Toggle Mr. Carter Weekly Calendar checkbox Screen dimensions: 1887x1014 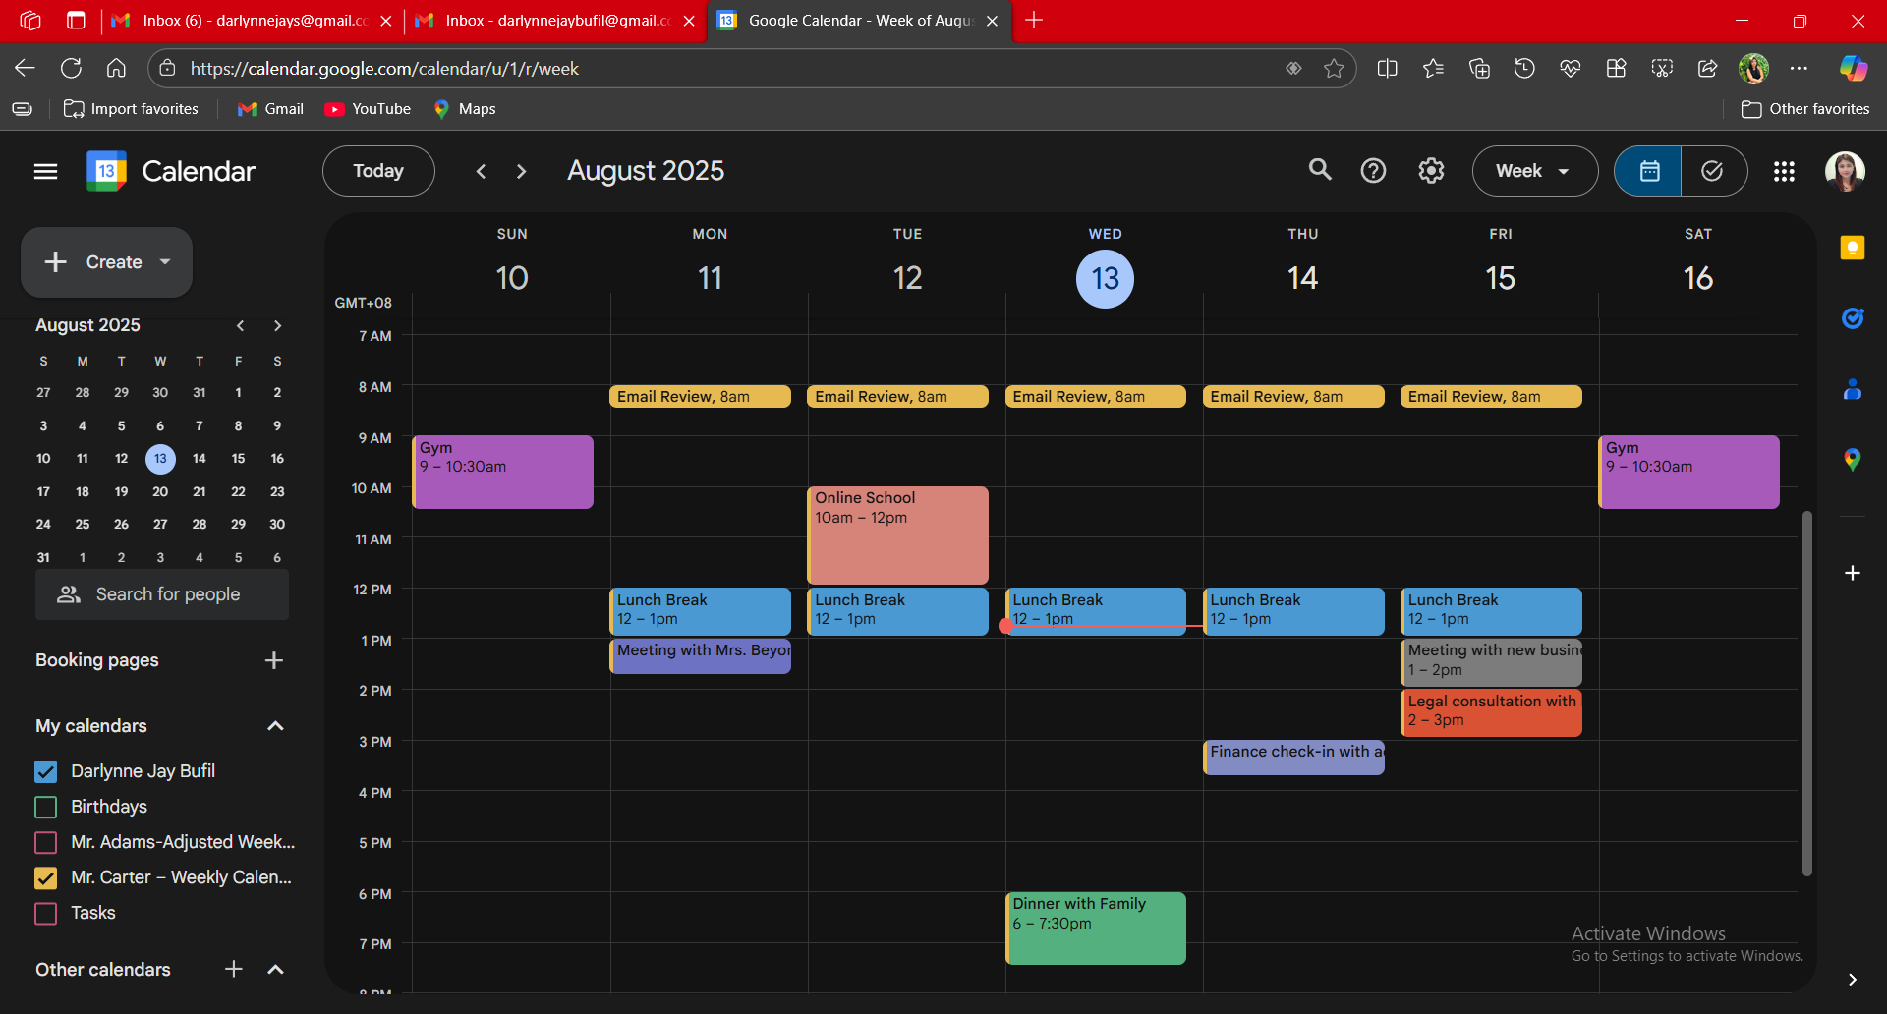pos(46,877)
